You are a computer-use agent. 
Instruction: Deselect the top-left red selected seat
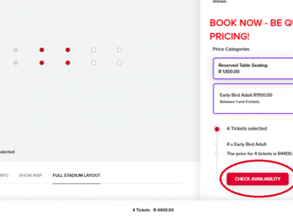coord(42,50)
